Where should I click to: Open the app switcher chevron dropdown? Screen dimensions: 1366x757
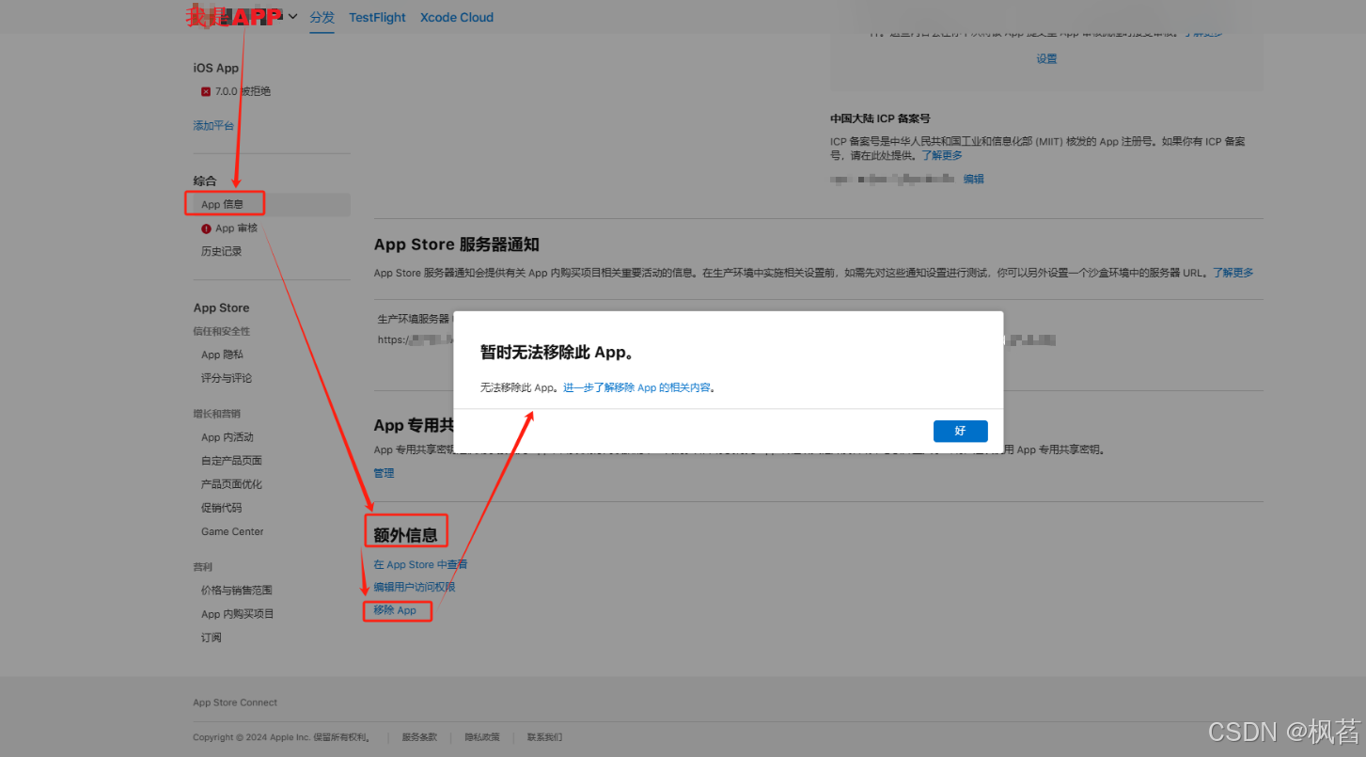click(x=293, y=17)
